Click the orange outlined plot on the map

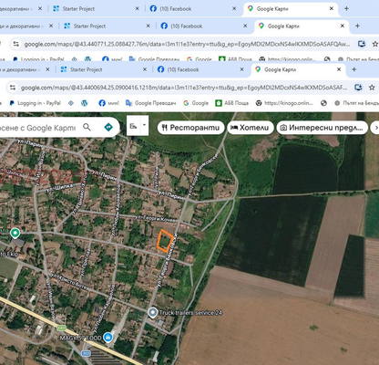(165, 241)
